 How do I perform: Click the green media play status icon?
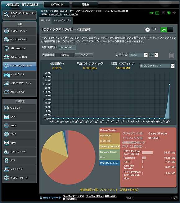157,13
